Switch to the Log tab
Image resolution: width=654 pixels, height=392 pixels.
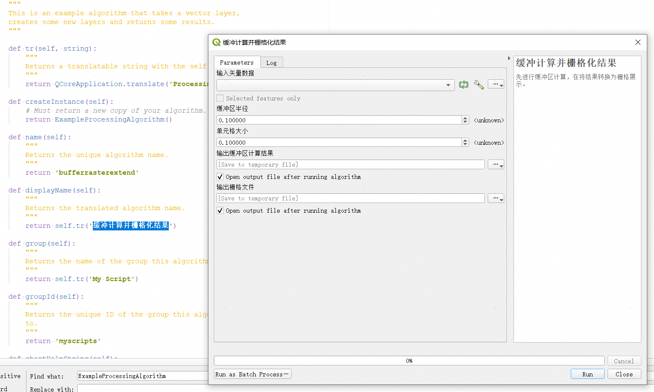271,63
